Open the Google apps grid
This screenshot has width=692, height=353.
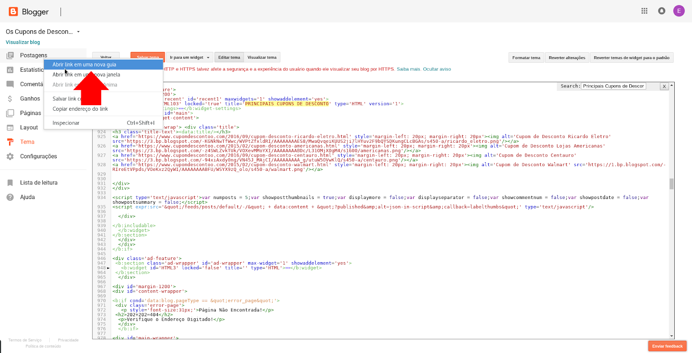coord(644,11)
